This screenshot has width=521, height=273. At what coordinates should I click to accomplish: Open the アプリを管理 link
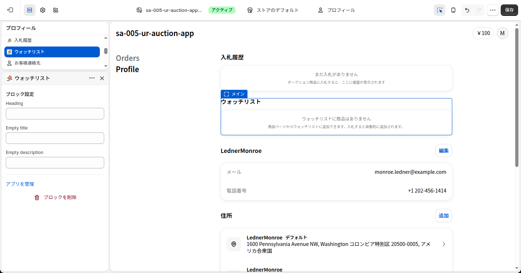[x=20, y=184]
